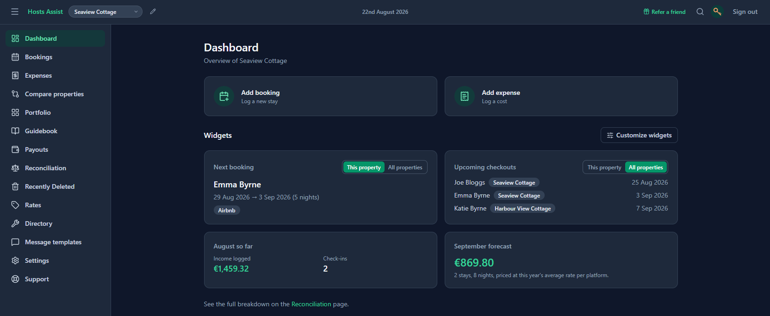The height and width of the screenshot is (316, 770).
Task: Click the Add expense document icon
Action: pos(465,96)
